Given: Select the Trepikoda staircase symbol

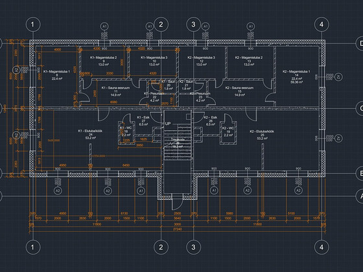Looking at the screenshot, I should 178,142.
